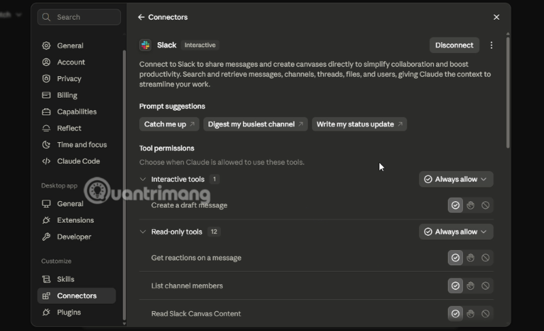The width and height of the screenshot is (544, 331).
Task: Click the Extensions plug icon
Action: pos(46,220)
